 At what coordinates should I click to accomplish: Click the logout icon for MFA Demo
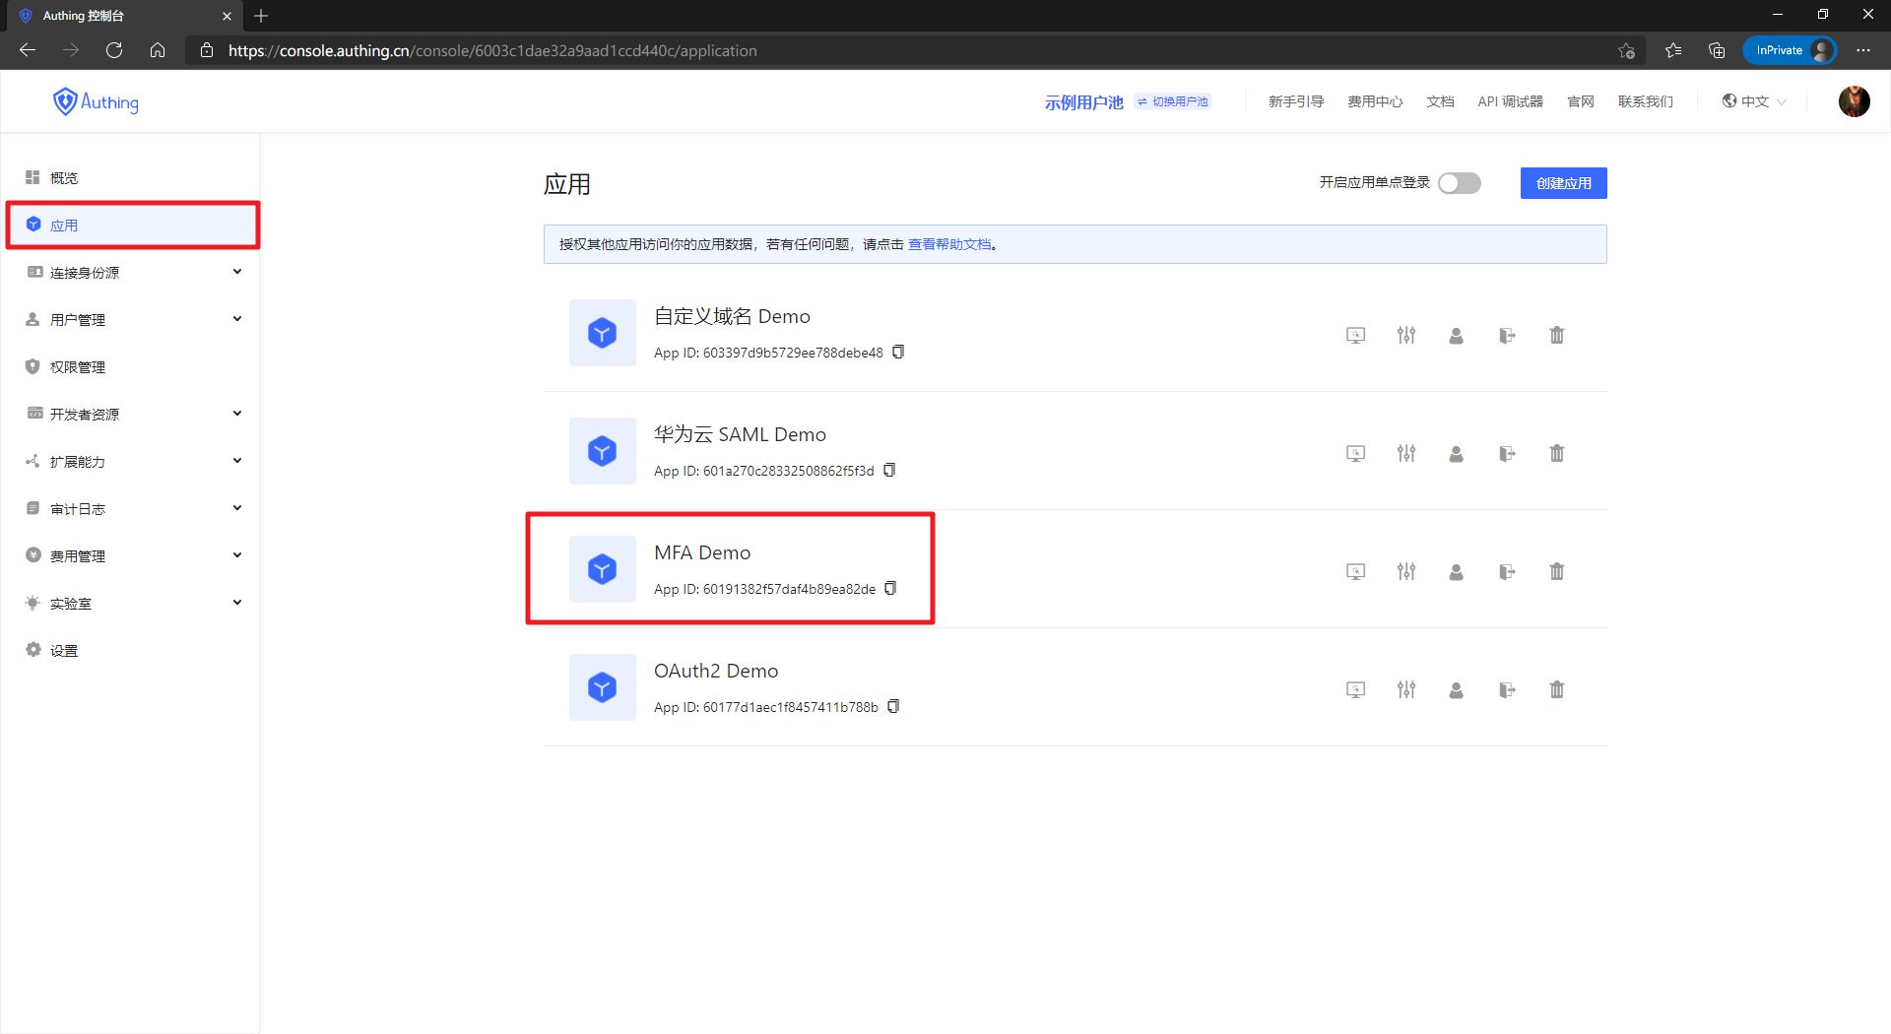tap(1507, 572)
